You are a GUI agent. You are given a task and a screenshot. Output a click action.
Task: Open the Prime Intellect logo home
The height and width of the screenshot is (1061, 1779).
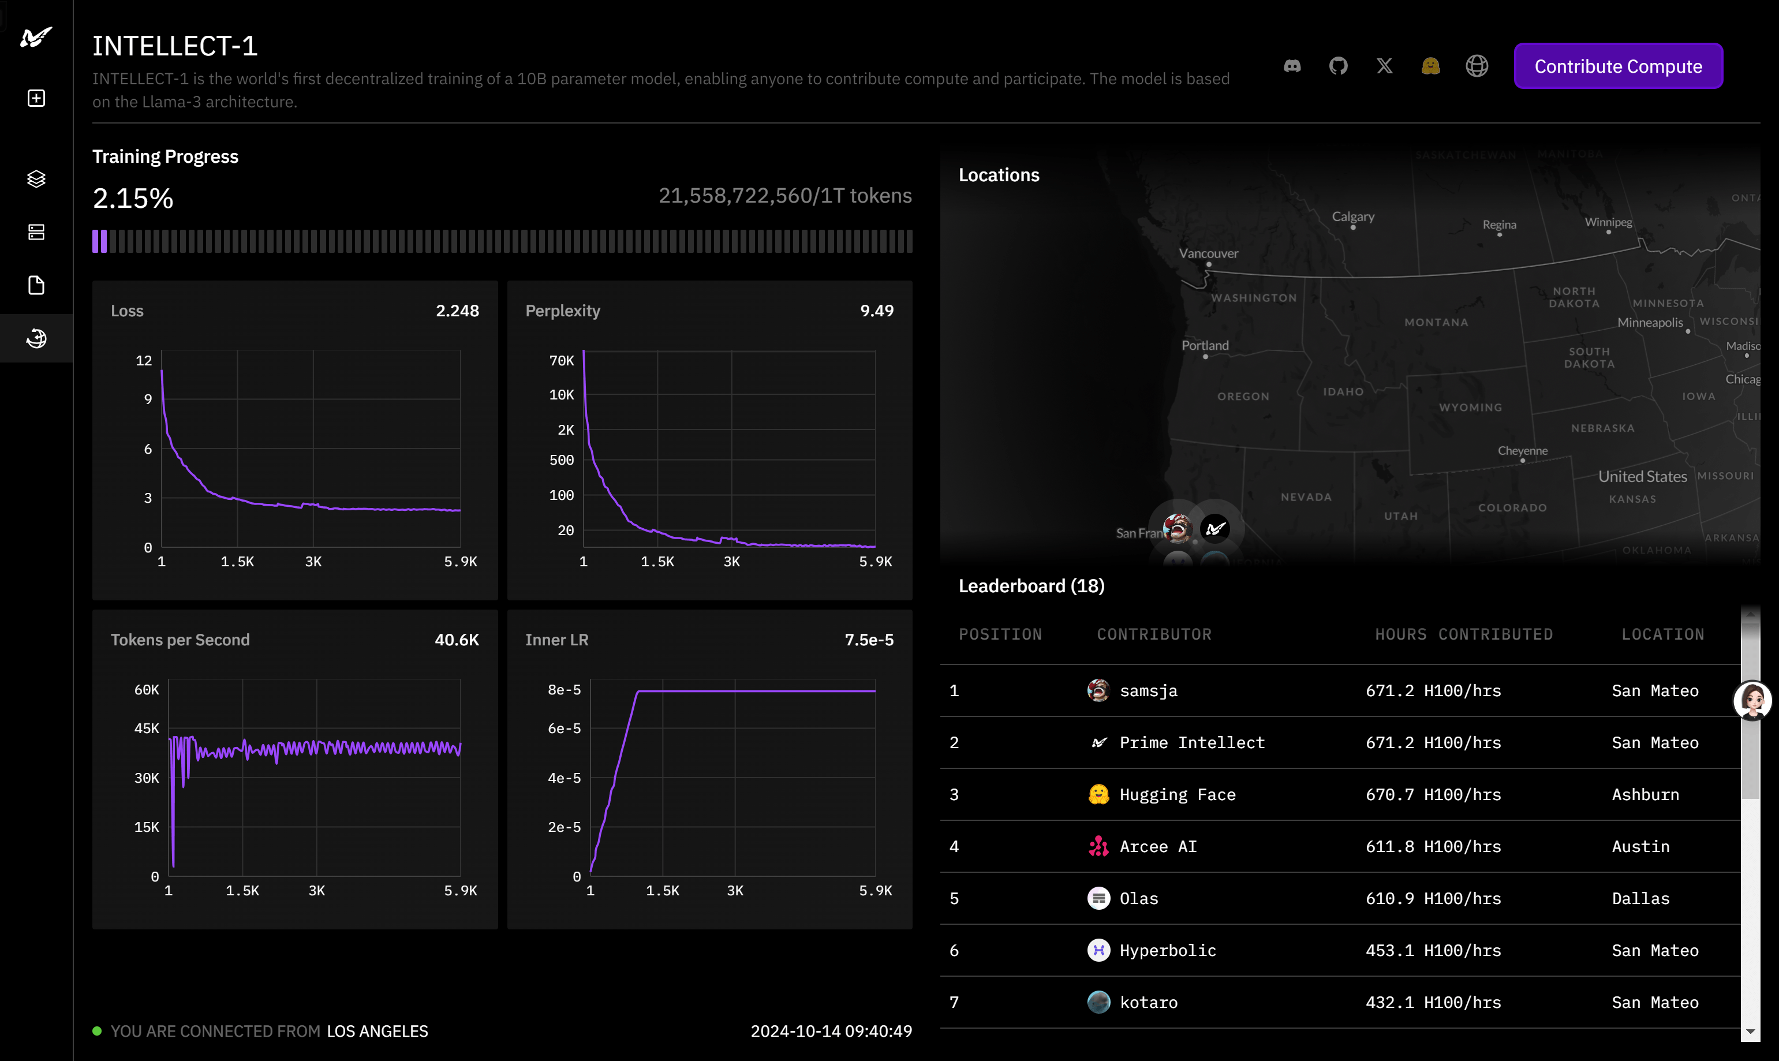pyautogui.click(x=36, y=36)
